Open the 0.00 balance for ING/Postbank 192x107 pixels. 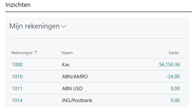pyautogui.click(x=175, y=100)
